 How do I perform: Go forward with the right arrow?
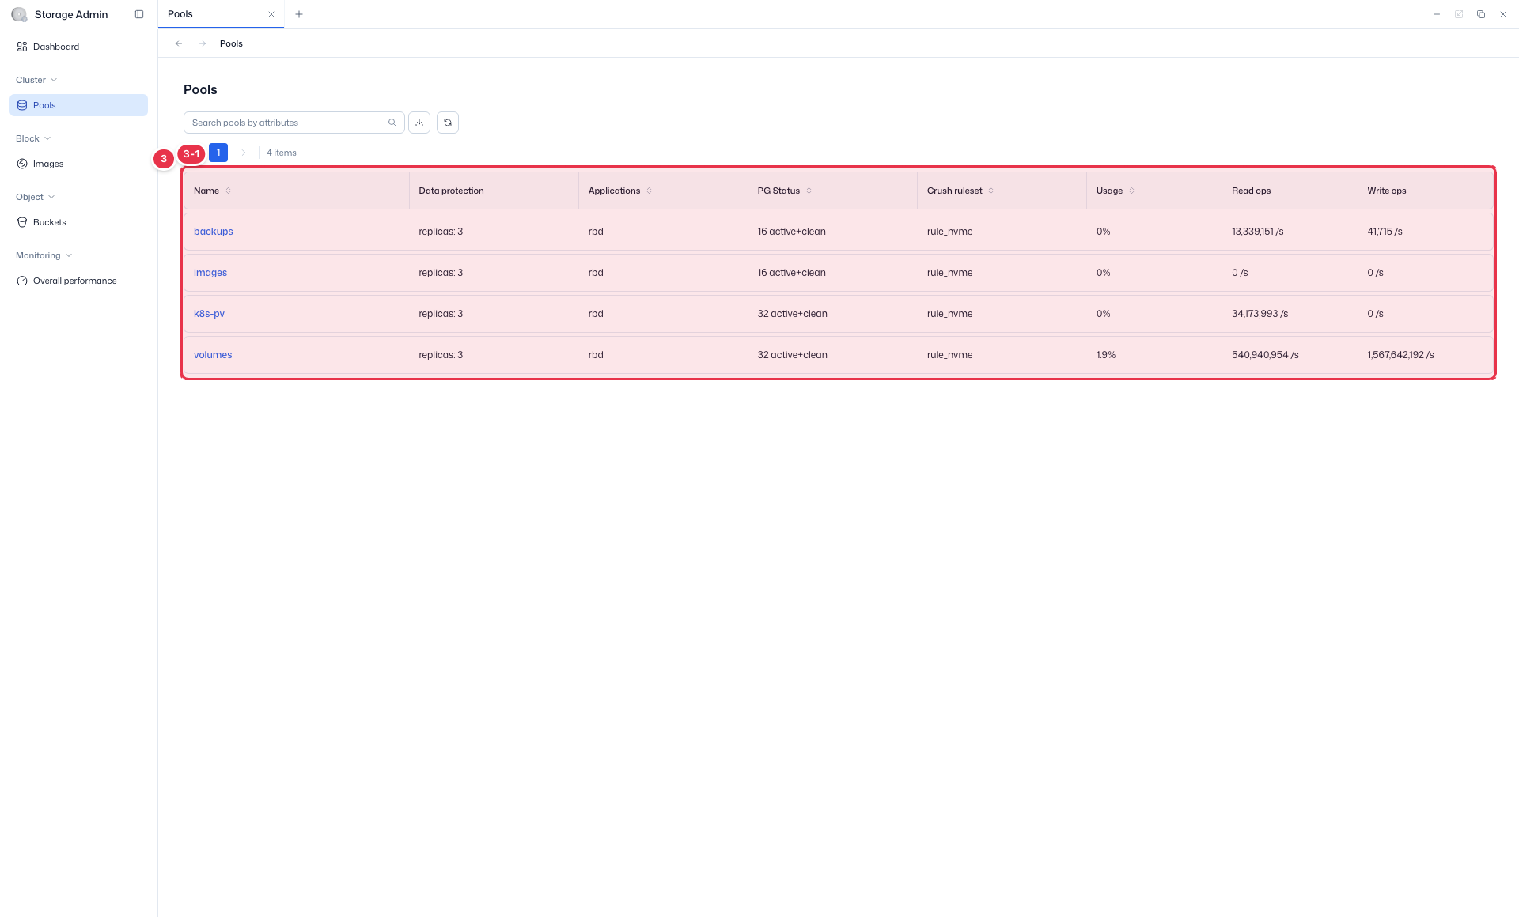203,43
